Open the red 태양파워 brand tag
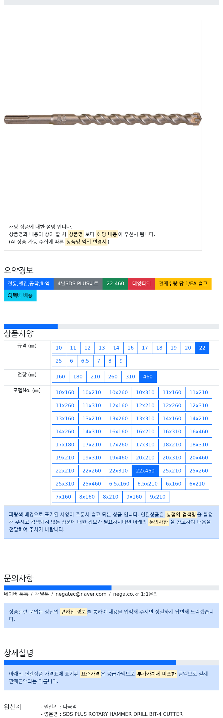Viewport: 223px width, 718px height. pyautogui.click(x=141, y=283)
